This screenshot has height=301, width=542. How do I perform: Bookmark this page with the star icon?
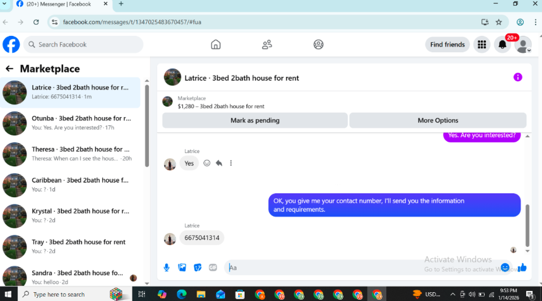click(x=499, y=22)
